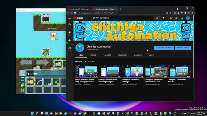Viewport: 207px width, 116px height.
Task: Tap the right arrow in Growtopia
Action: tap(43, 62)
